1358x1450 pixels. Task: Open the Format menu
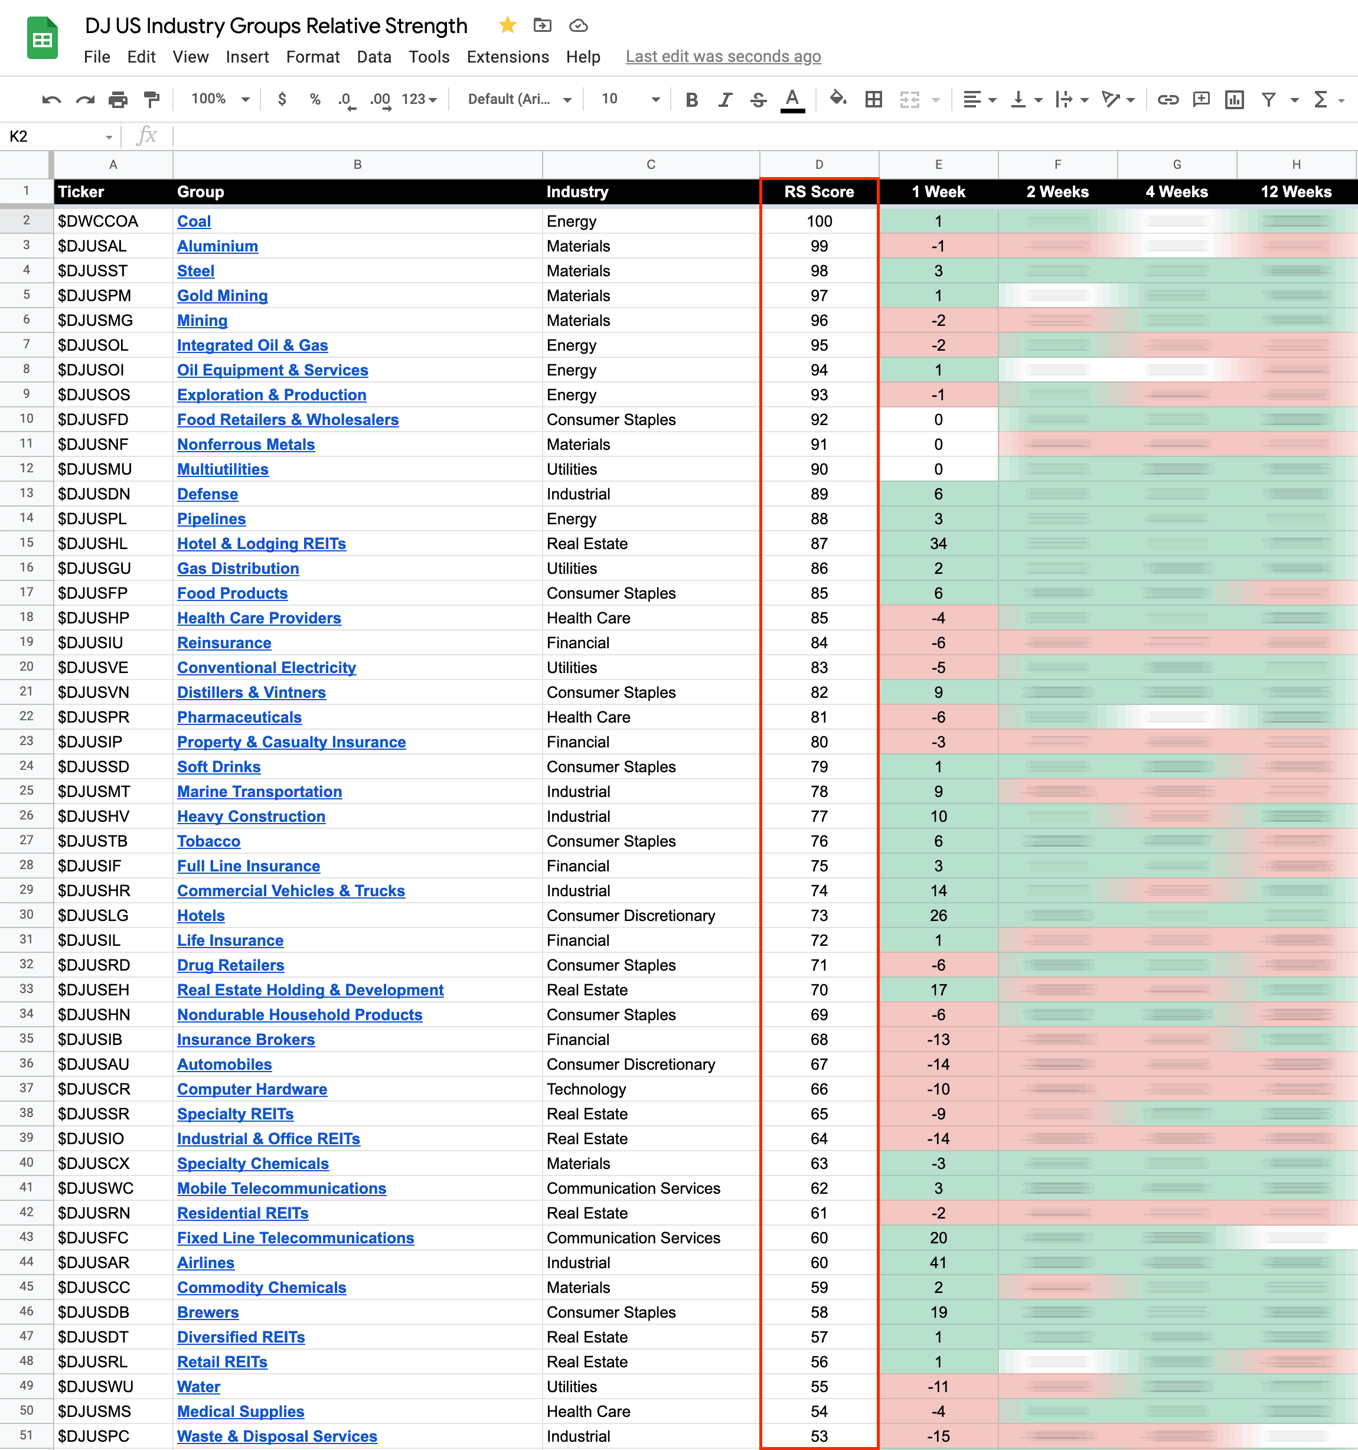point(313,57)
